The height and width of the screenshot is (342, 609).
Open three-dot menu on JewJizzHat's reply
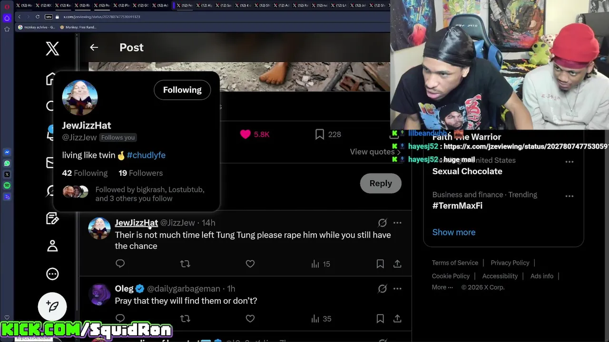(397, 223)
